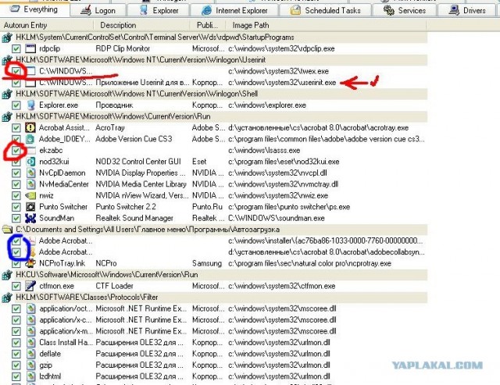Disable the nod32kui autorun checkbox
The height and width of the screenshot is (385, 500).
pyautogui.click(x=16, y=162)
